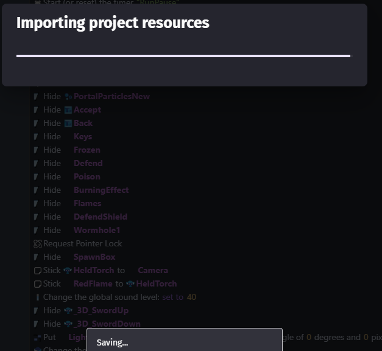
Task: Click the Saving... notification message
Action: pyautogui.click(x=112, y=342)
